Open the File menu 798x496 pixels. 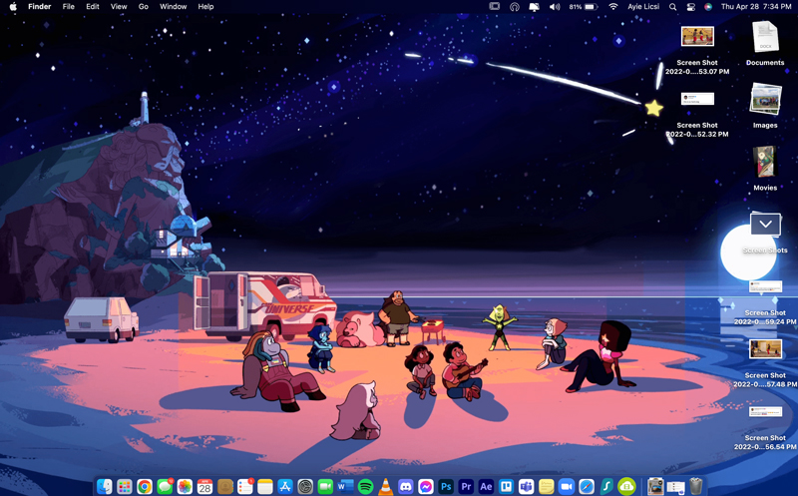68,7
